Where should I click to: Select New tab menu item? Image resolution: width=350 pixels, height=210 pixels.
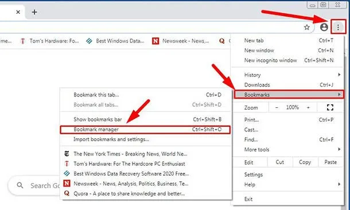click(288, 40)
